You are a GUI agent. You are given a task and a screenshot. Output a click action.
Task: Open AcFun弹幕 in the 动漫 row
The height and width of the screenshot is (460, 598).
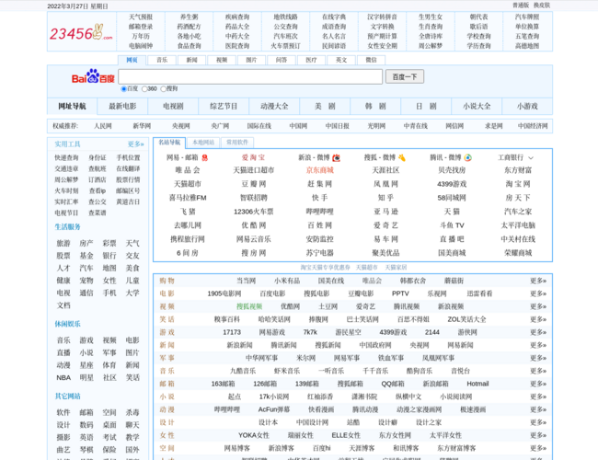(274, 409)
